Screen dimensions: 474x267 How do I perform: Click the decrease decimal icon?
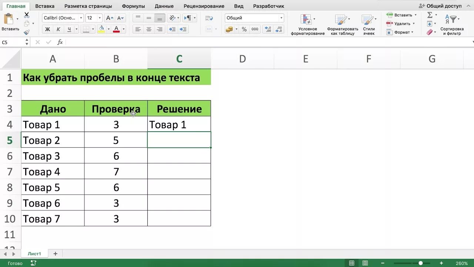point(279,29)
